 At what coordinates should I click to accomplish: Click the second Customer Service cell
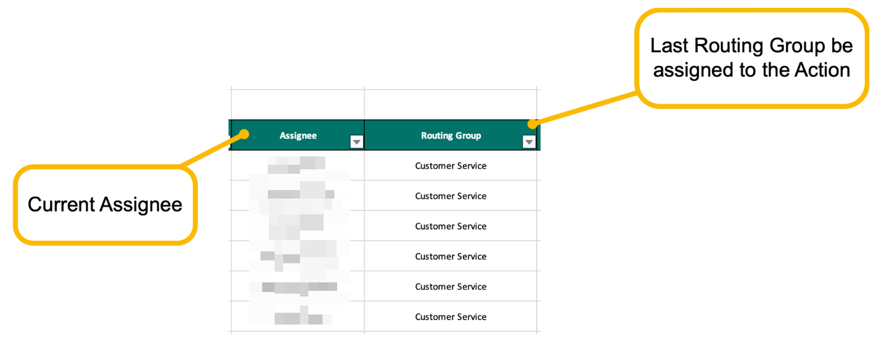coord(450,196)
